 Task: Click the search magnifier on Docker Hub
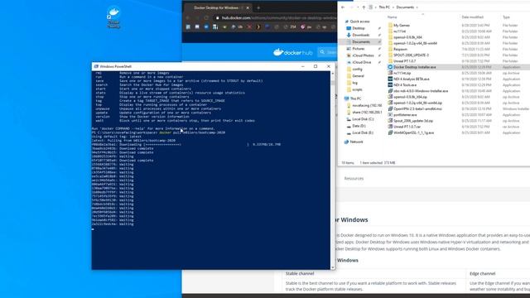(x=322, y=52)
